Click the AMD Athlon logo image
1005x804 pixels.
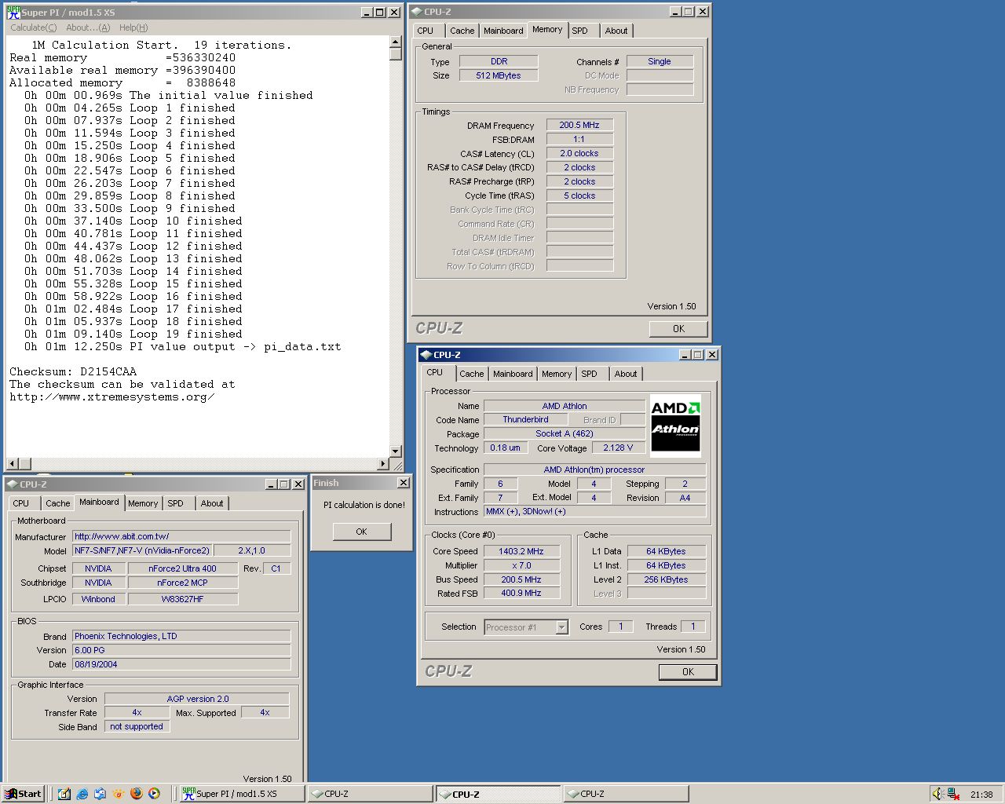click(675, 426)
